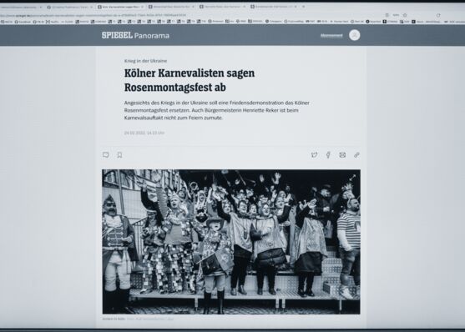Click the 'Krieg in der Ukraine' topic label

tap(145, 61)
